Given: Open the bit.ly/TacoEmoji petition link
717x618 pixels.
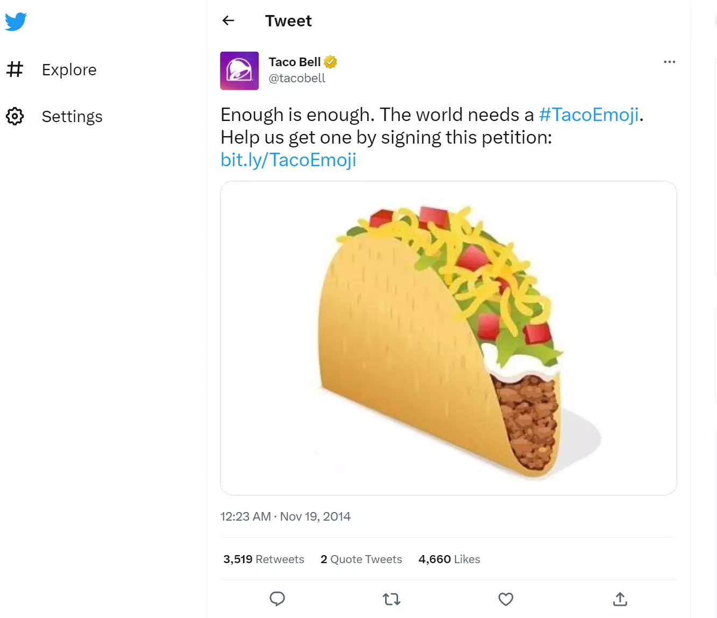Looking at the screenshot, I should 288,159.
